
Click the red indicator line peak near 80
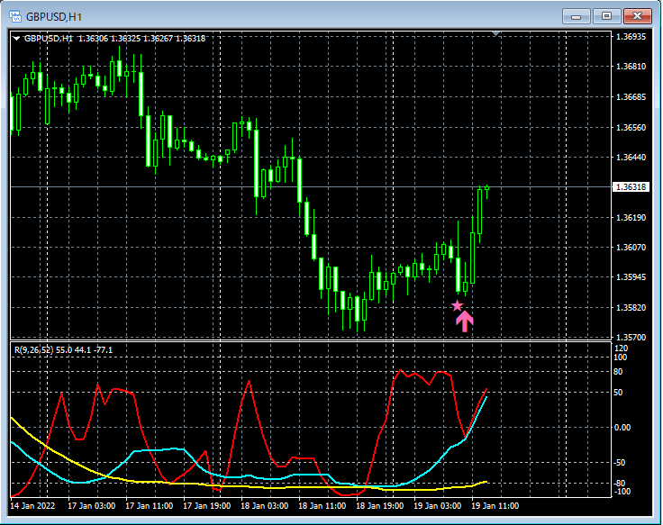401,371
